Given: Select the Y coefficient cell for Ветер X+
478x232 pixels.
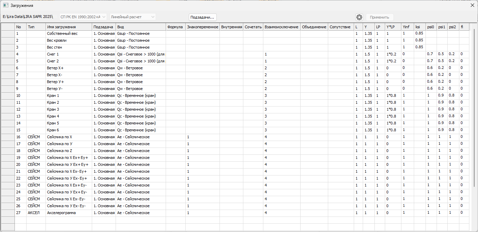Looking at the screenshot, I should [x=368, y=68].
